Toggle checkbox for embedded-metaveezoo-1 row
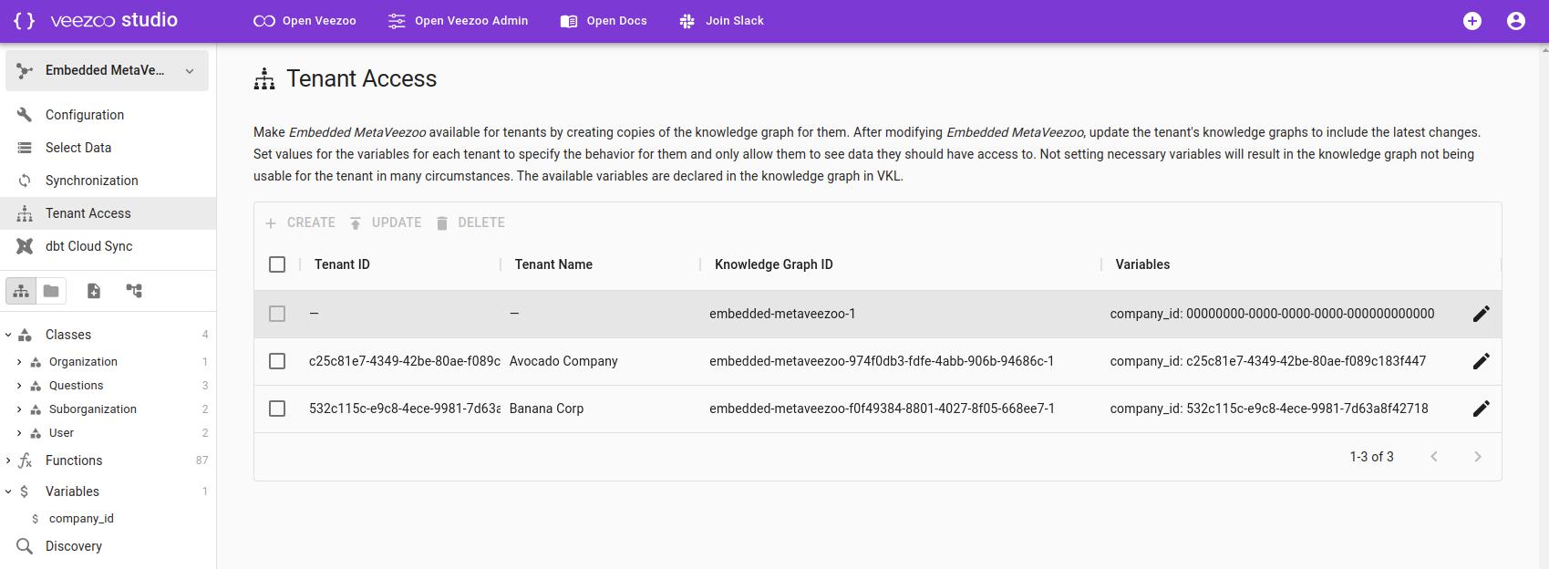Screen dimensions: 1549x569 (x=277, y=314)
